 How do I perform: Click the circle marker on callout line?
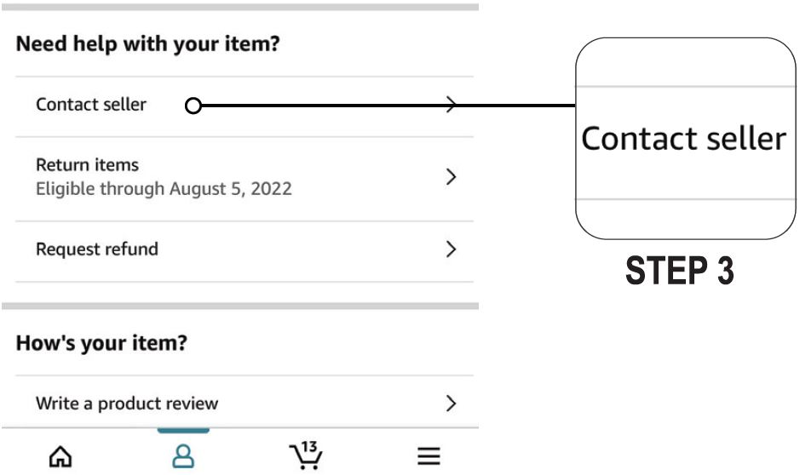tap(193, 106)
